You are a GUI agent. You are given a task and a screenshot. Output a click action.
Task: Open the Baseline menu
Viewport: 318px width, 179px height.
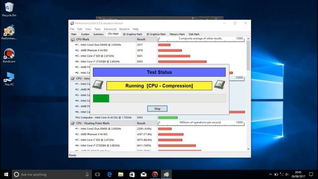[124, 29]
